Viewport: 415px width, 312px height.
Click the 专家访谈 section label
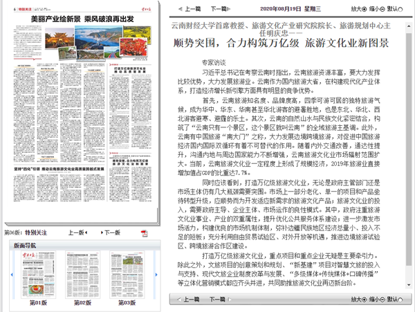point(214,63)
